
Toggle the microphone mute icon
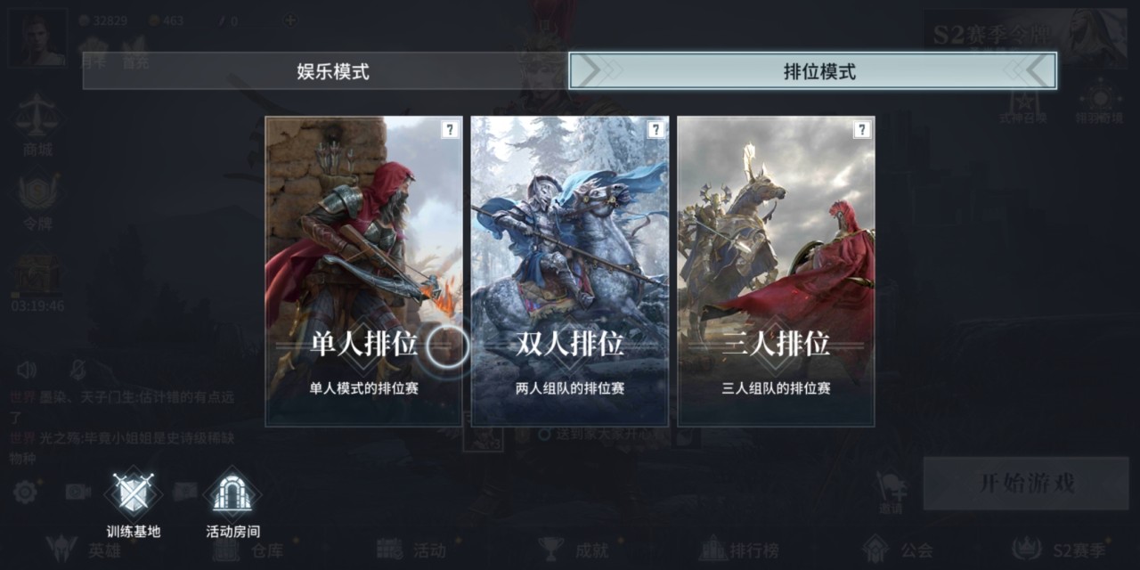pyautogui.click(x=77, y=370)
